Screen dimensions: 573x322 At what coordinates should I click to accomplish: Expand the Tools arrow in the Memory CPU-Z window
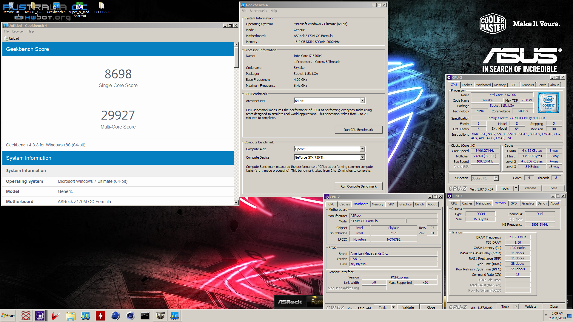[x=516, y=306]
